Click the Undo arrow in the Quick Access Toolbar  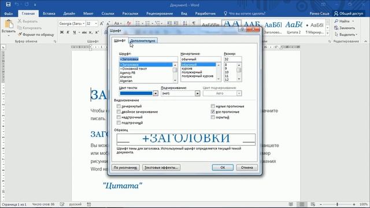(x=17, y=5)
